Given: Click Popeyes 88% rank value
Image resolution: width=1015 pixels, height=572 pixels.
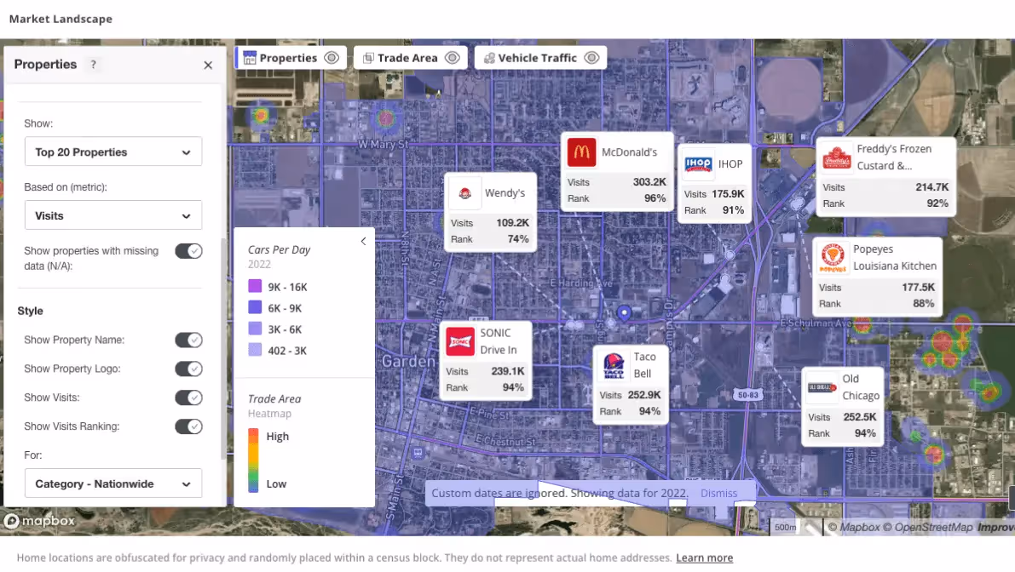Looking at the screenshot, I should pyautogui.click(x=924, y=304).
